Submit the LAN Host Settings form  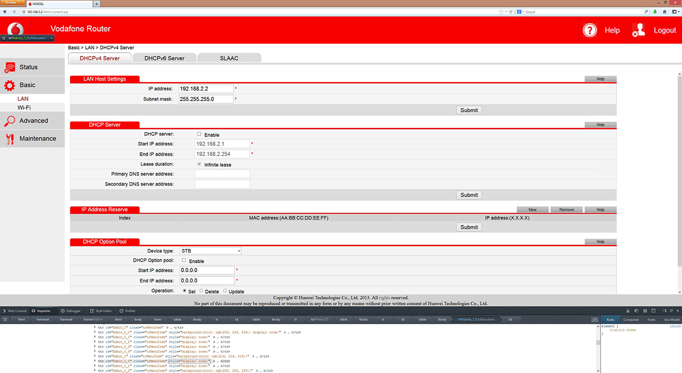[x=469, y=110]
